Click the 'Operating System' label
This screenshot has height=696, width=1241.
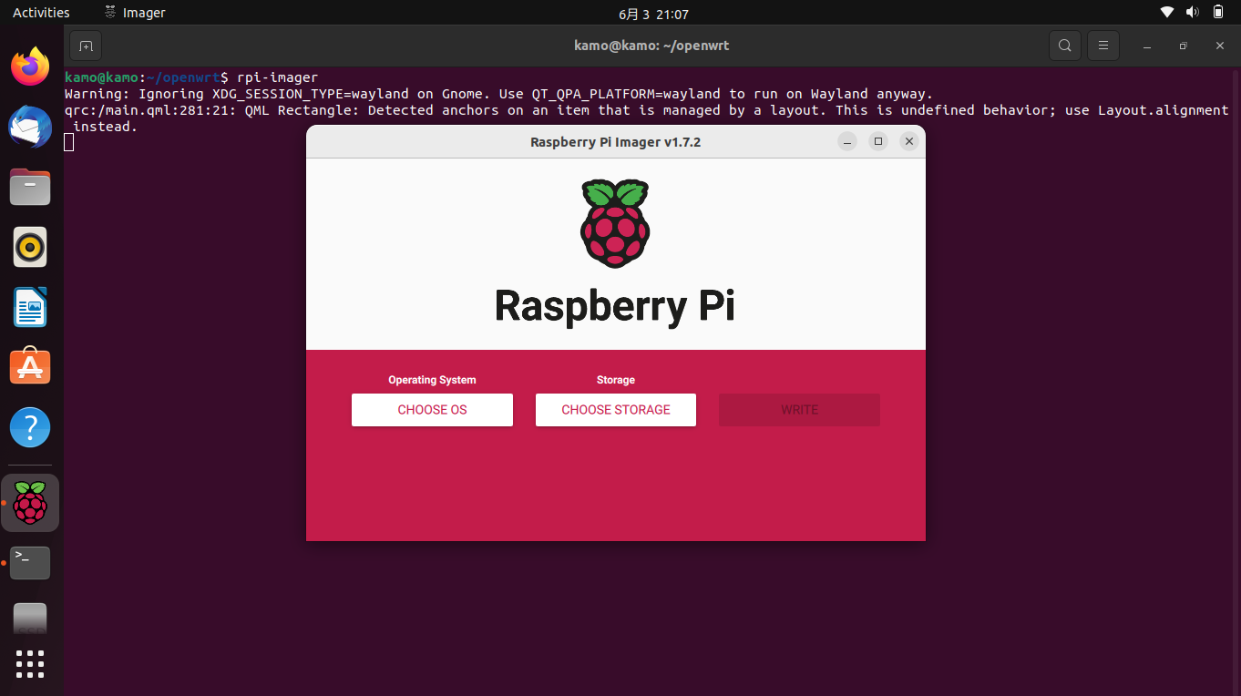[x=432, y=380]
